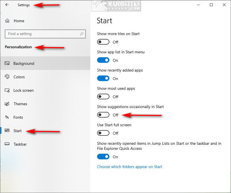Maximize the Settings window
231x193 pixels.
pyautogui.click(x=211, y=5)
